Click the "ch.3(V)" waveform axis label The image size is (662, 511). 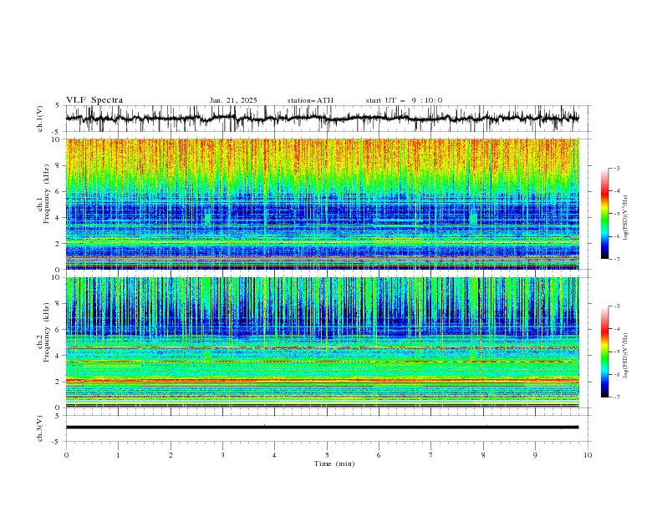coord(40,428)
